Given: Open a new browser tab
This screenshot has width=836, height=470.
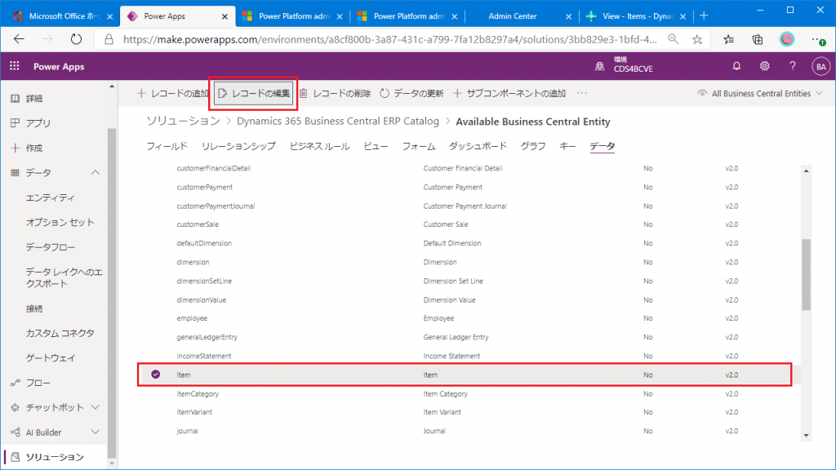Looking at the screenshot, I should [x=704, y=16].
